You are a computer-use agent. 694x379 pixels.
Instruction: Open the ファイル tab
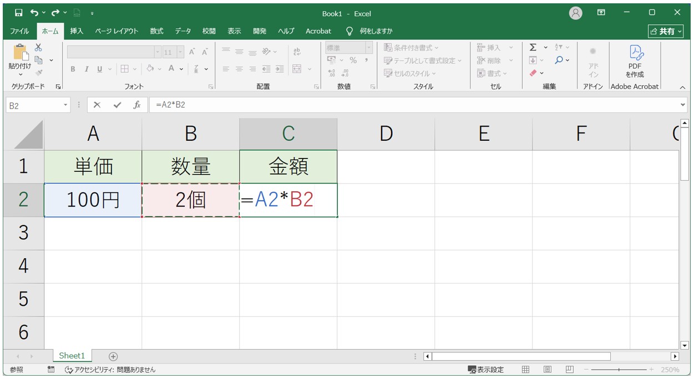[19, 31]
